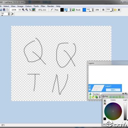Click the 472, 111 coordinates readout
The width and height of the screenshot is (128, 128).
click(x=42, y=10)
